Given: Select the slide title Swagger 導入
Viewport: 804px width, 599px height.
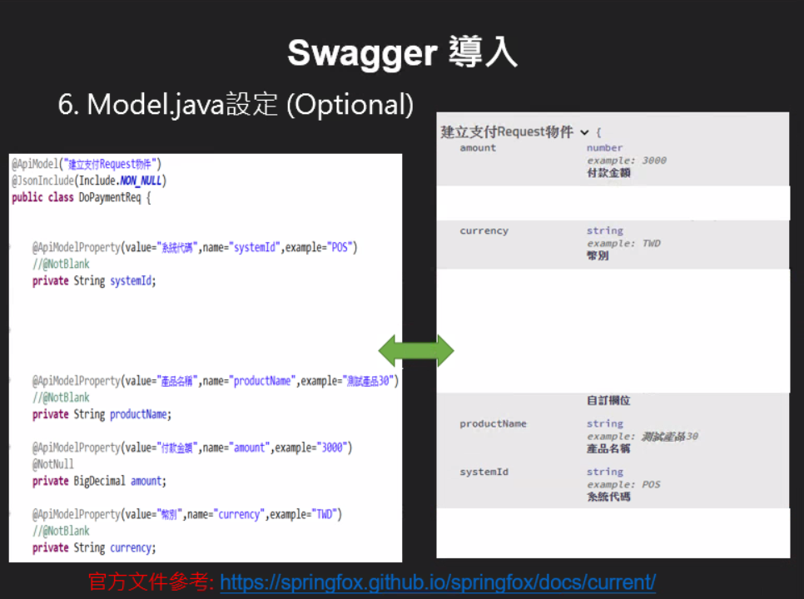Looking at the screenshot, I should 402,52.
